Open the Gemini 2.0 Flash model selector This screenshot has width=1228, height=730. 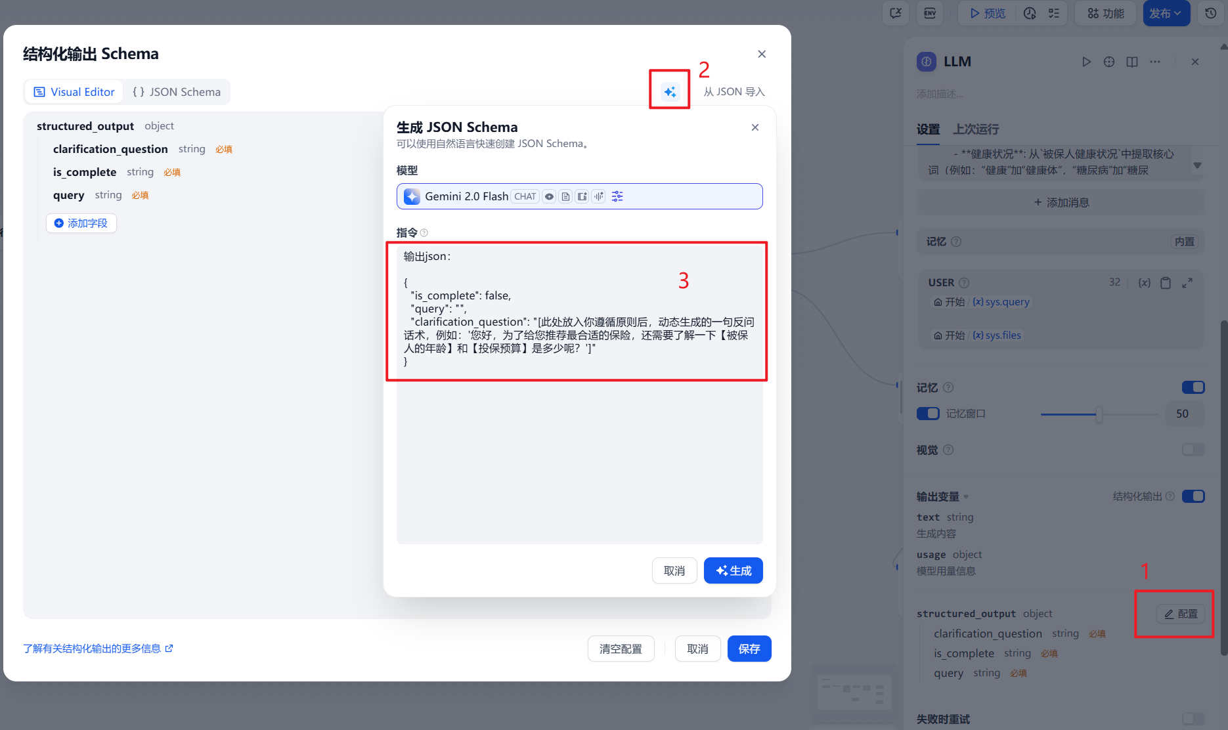pyautogui.click(x=579, y=196)
